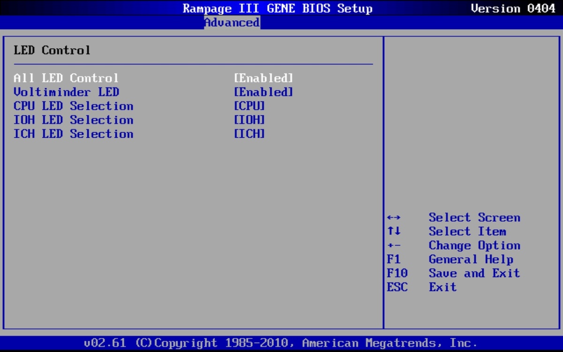Image resolution: width=563 pixels, height=352 pixels.
Task: Click the plus-minus key symbol
Action: coord(394,245)
